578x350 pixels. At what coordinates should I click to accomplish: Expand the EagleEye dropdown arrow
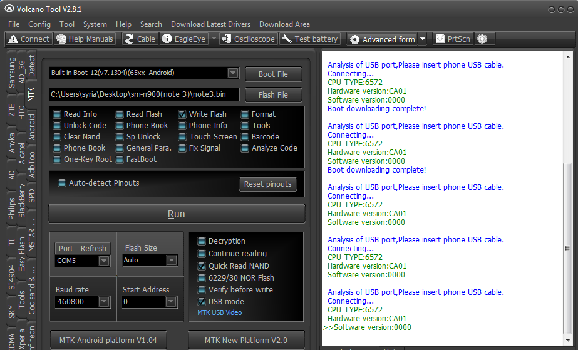click(x=214, y=39)
